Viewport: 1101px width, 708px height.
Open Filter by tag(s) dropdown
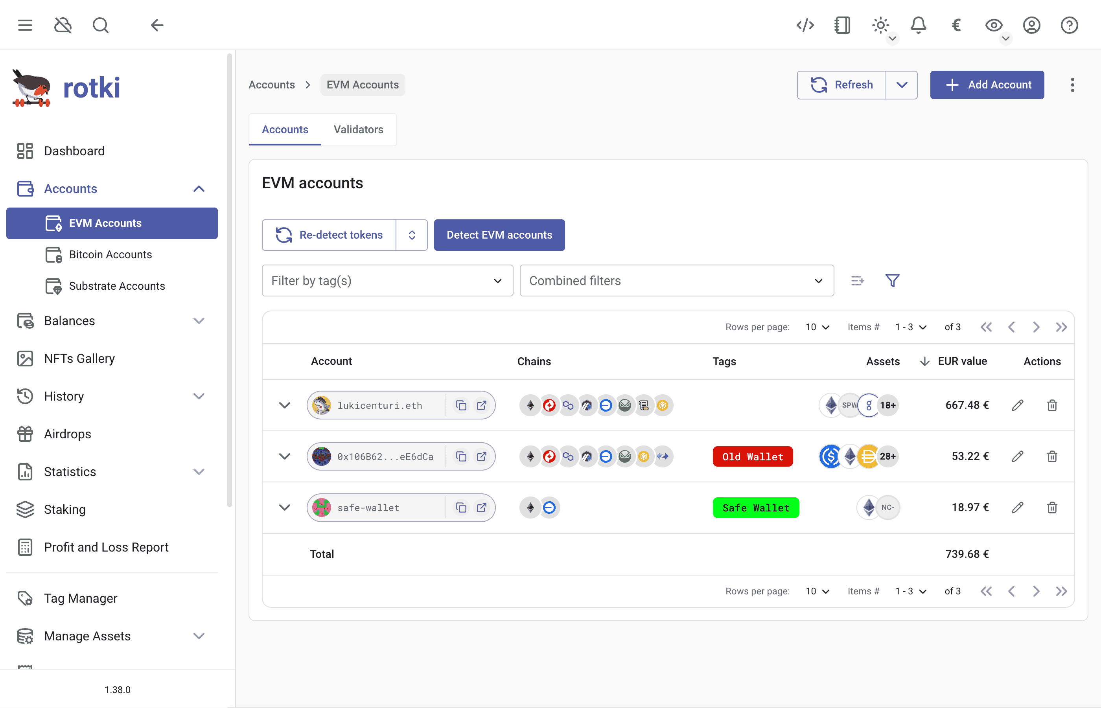point(388,280)
